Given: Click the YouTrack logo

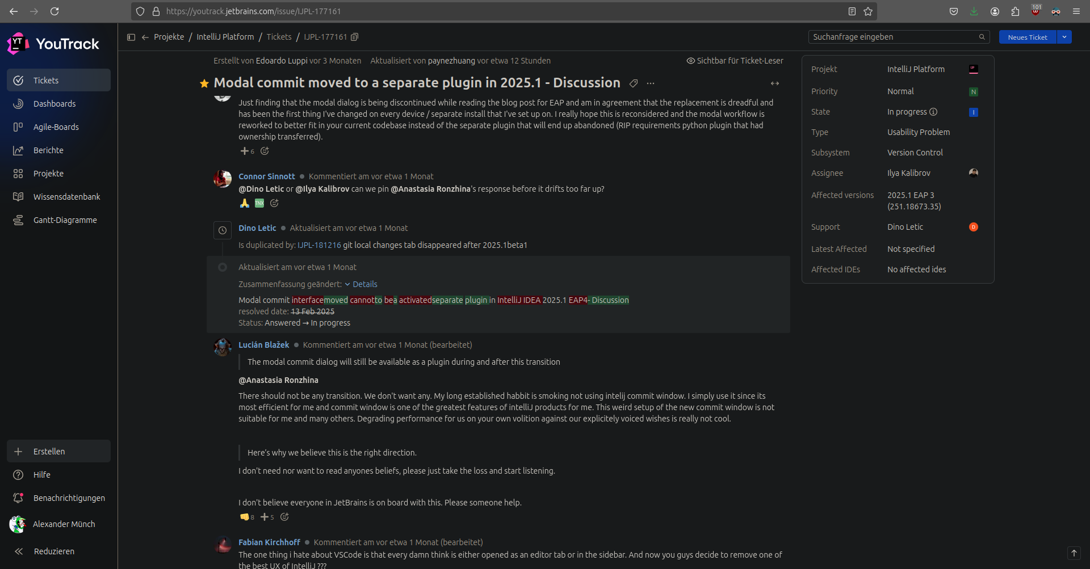Looking at the screenshot, I should [53, 44].
